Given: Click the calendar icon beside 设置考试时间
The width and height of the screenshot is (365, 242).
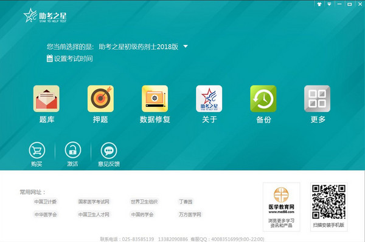Looking at the screenshot, I should [49, 58].
